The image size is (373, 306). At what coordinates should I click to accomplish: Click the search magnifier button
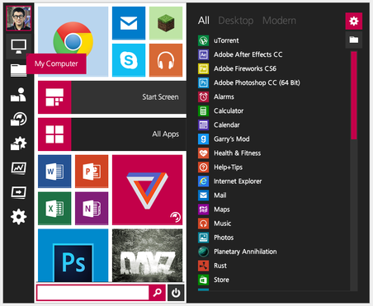click(x=158, y=293)
